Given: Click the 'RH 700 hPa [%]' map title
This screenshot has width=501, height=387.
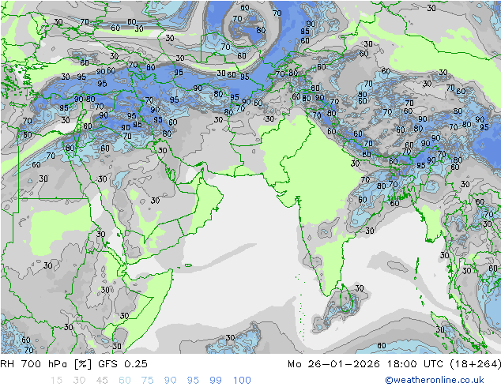Looking at the screenshot, I should [46, 364].
